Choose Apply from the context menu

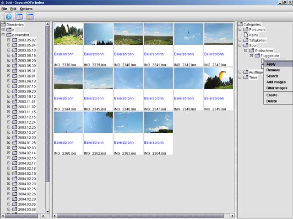pyautogui.click(x=271, y=64)
